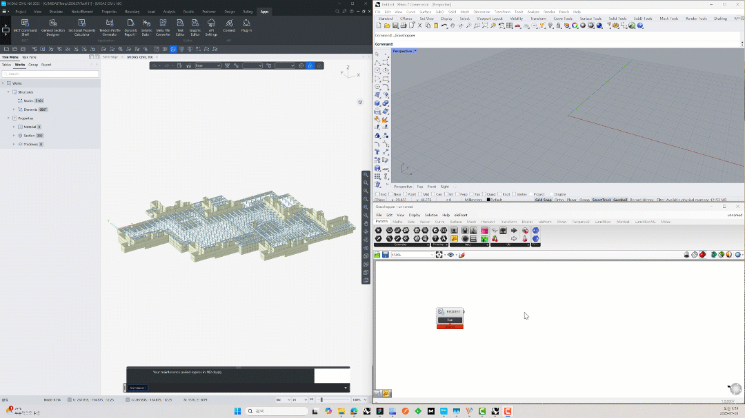Launch Sectional Property Calculator
Screen dimensions: 745x418
81,27
